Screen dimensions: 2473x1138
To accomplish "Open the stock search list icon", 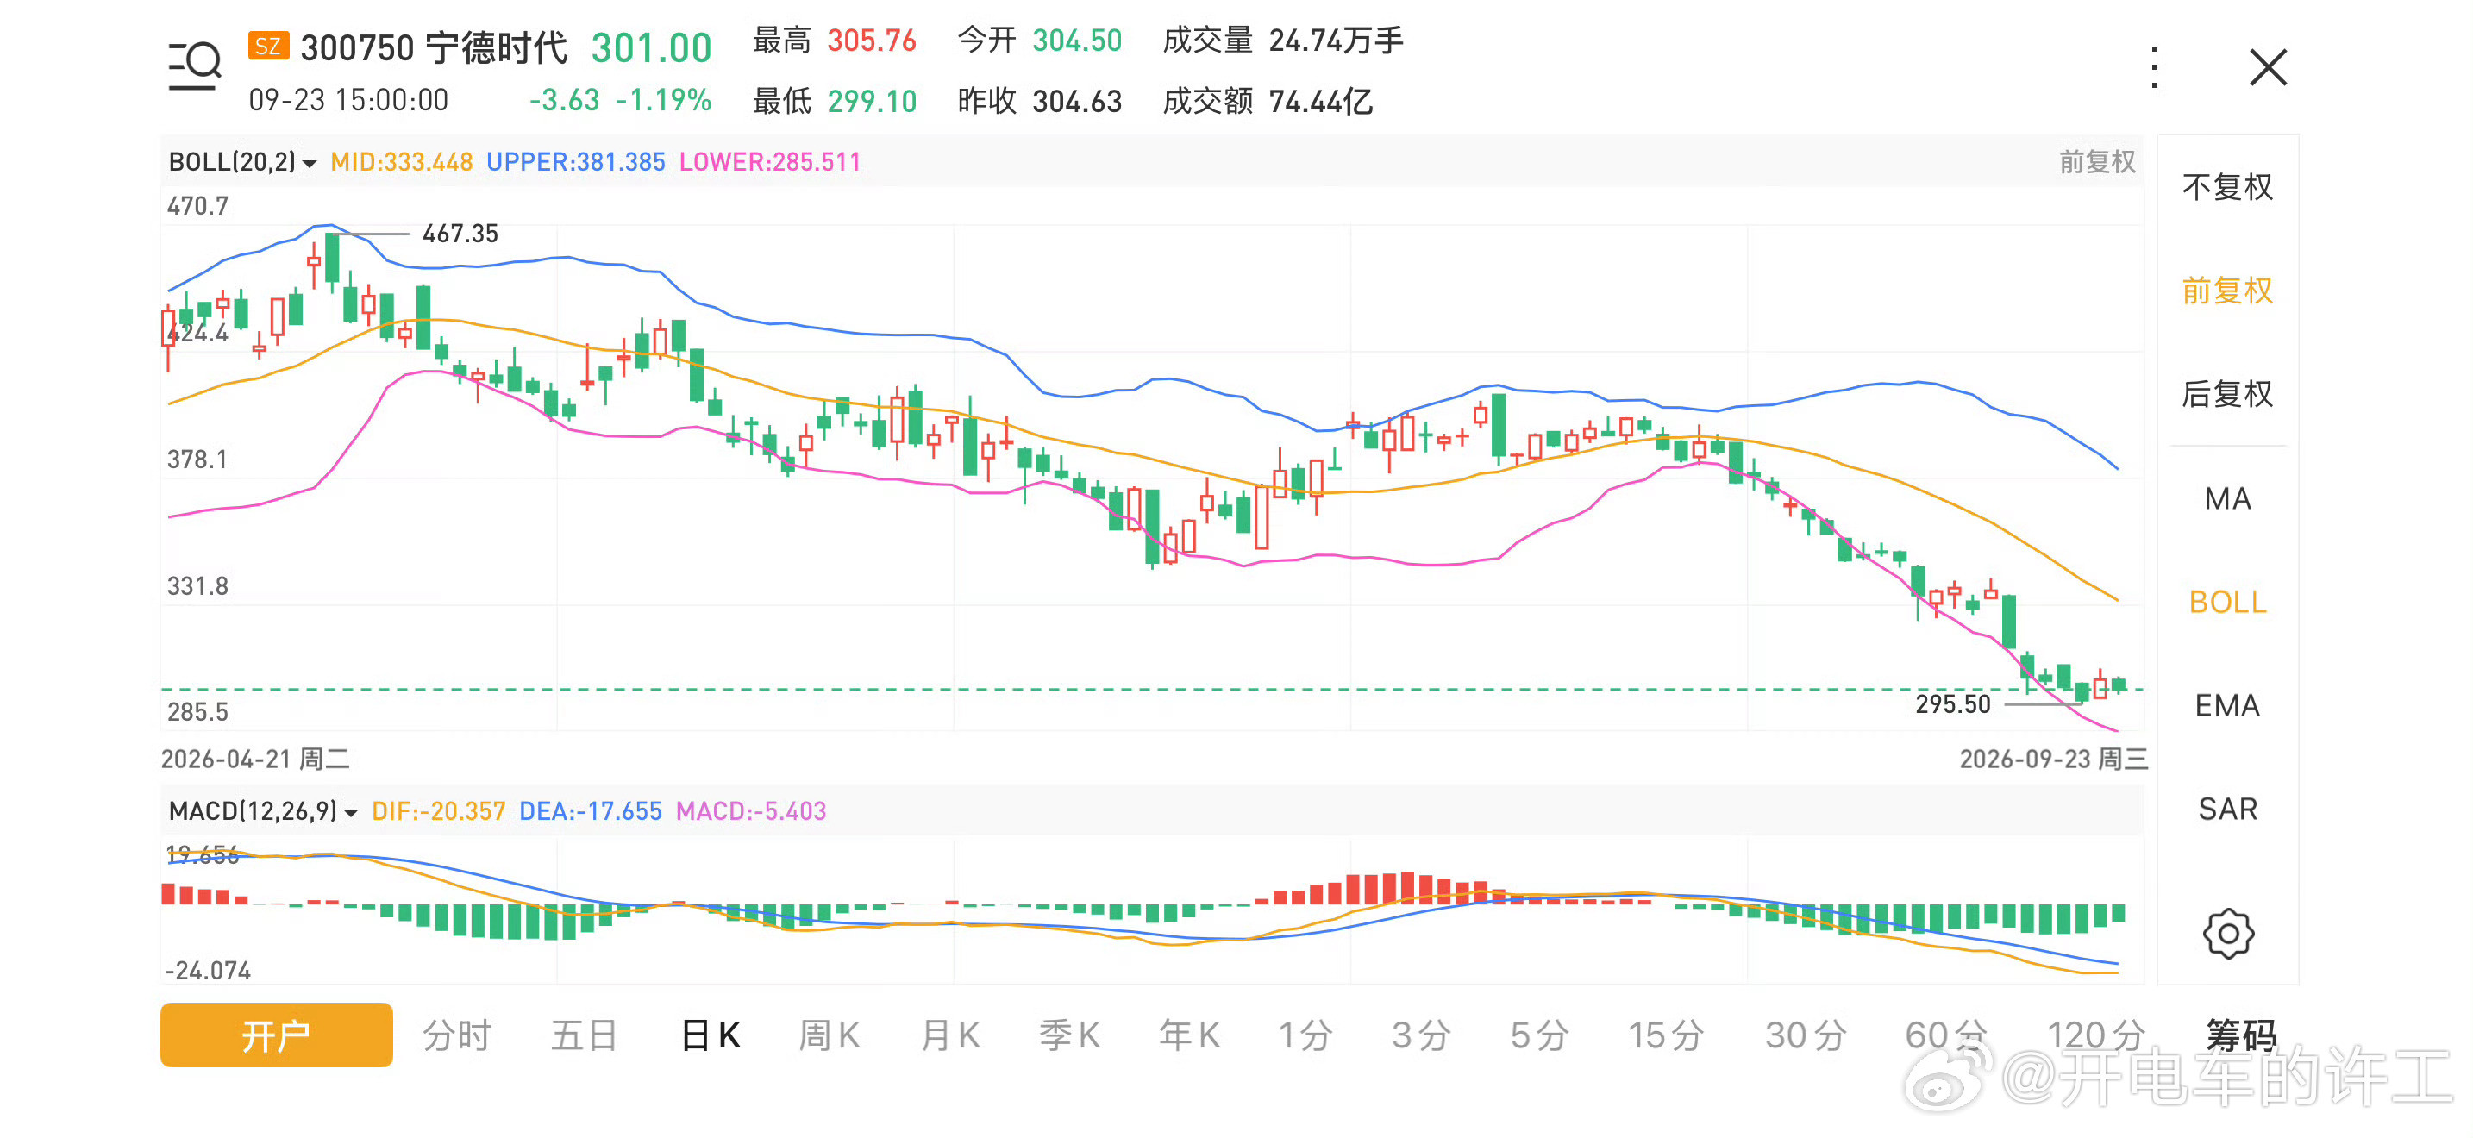I will tap(195, 66).
